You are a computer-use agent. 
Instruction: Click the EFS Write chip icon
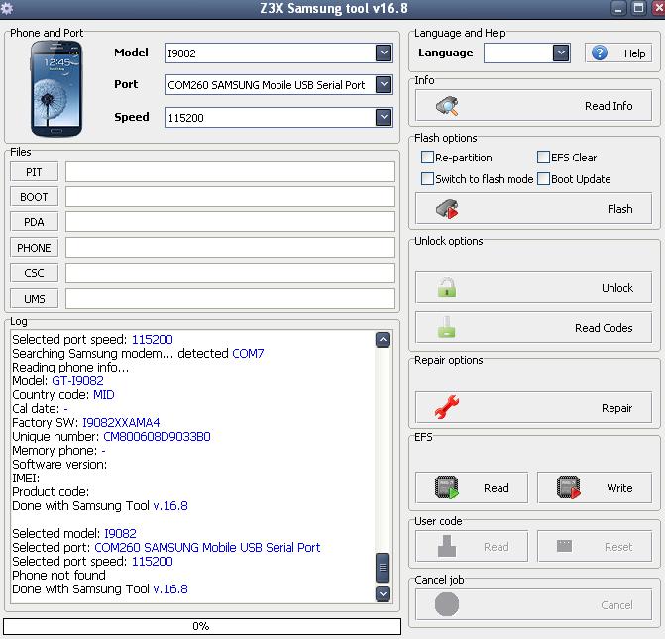[x=569, y=487]
